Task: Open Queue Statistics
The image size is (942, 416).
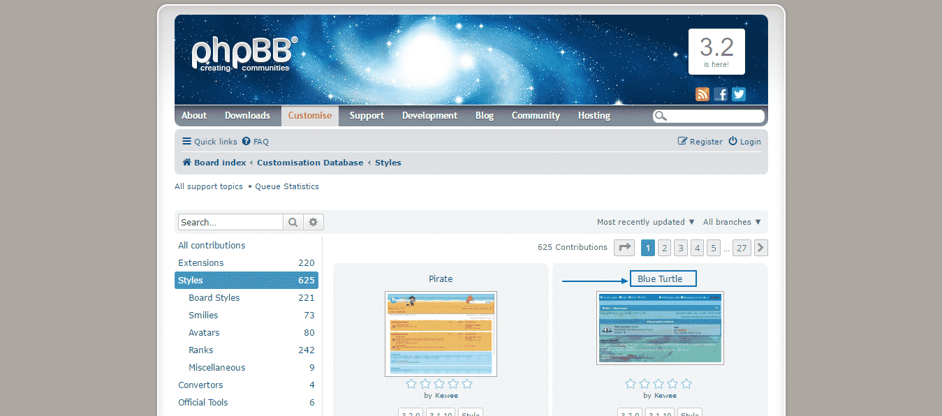Action: (x=286, y=186)
